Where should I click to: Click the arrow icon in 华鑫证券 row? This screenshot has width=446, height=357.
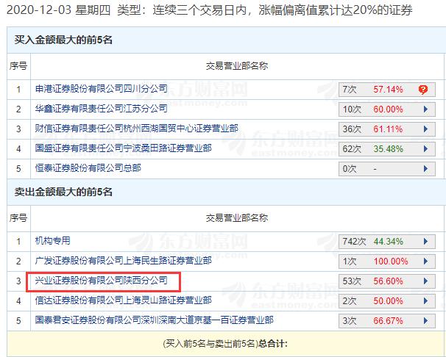[x=424, y=109]
